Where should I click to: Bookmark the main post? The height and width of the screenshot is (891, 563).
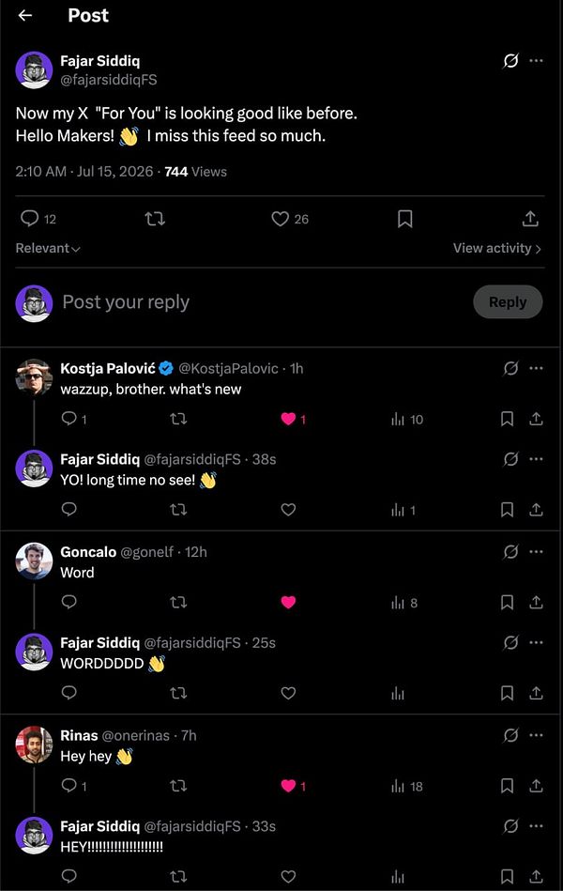(x=405, y=219)
